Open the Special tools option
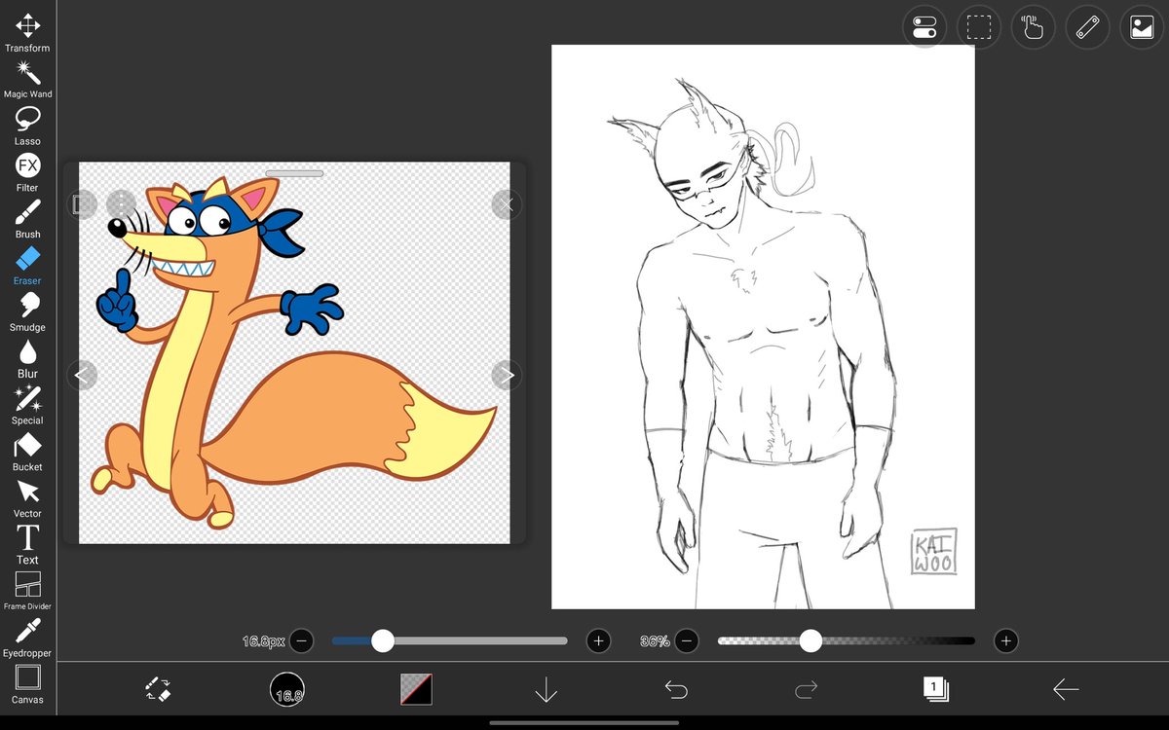Image resolution: width=1169 pixels, height=730 pixels. click(27, 406)
